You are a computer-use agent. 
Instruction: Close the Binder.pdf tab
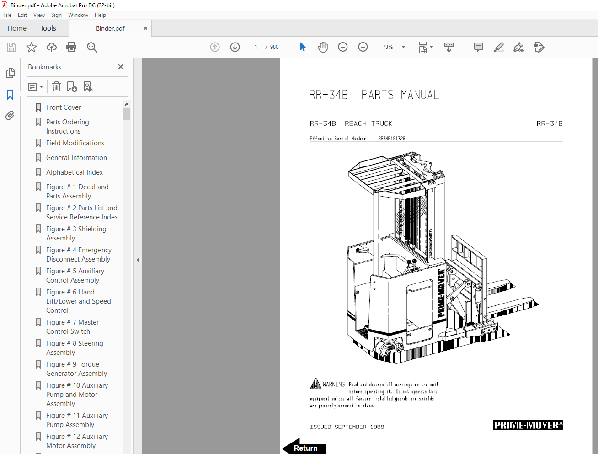tap(145, 28)
